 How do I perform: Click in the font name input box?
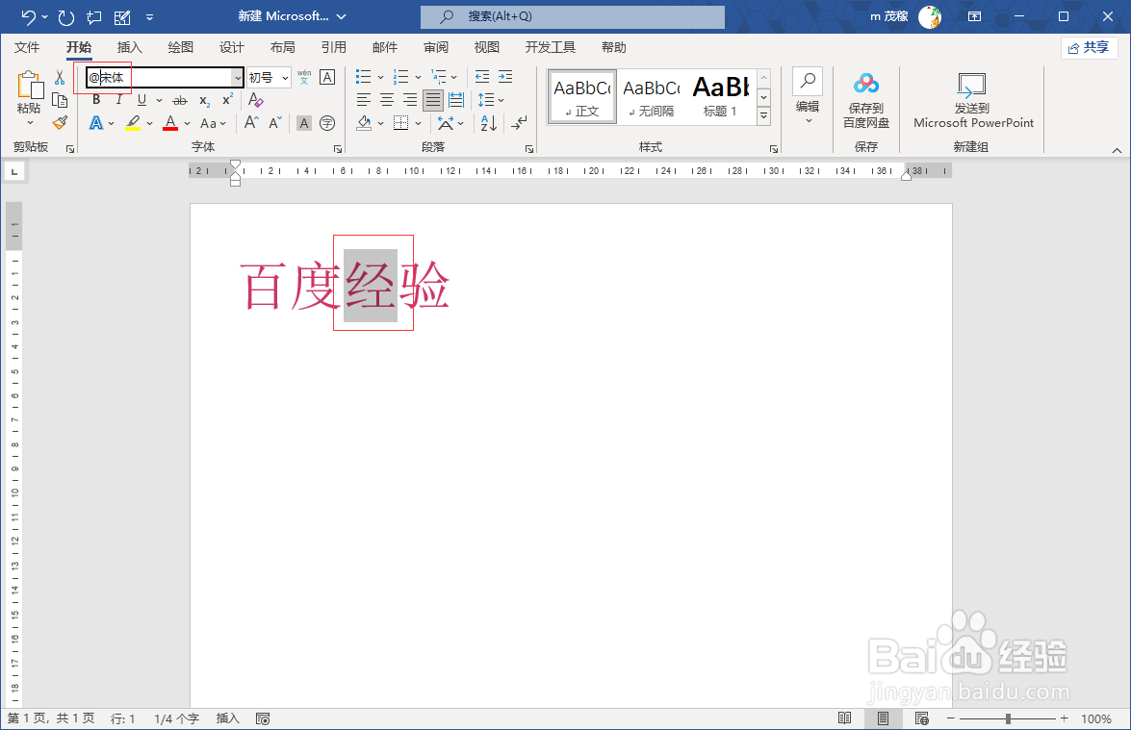point(159,77)
